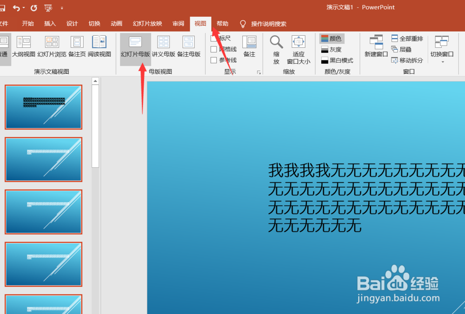Viewport: 465px width, 314px height.
Task: Save the presentation using the disk icon
Action: (x=2, y=8)
